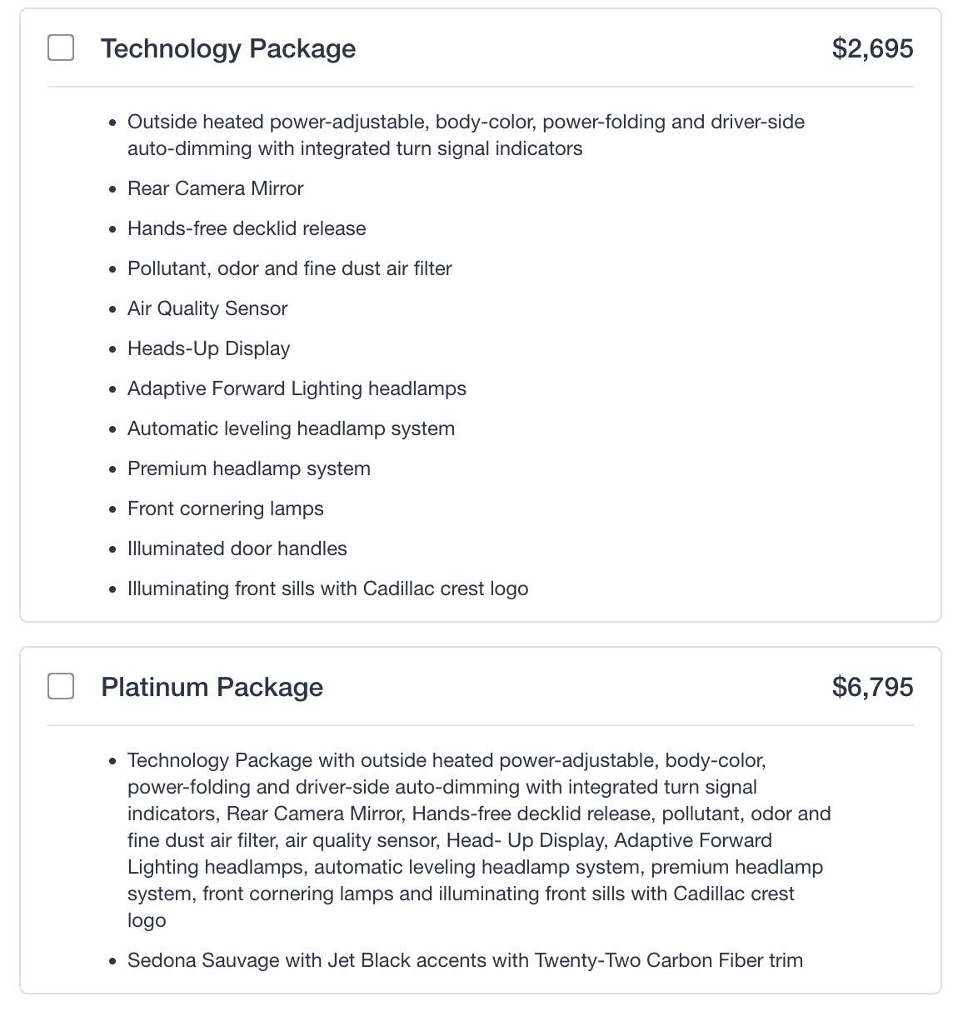Click the Sedona Sauvage with Jet Black accents line

point(465,960)
